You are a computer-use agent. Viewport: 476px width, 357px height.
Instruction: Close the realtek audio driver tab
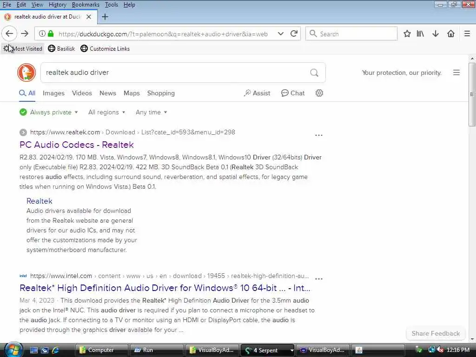tap(89, 17)
